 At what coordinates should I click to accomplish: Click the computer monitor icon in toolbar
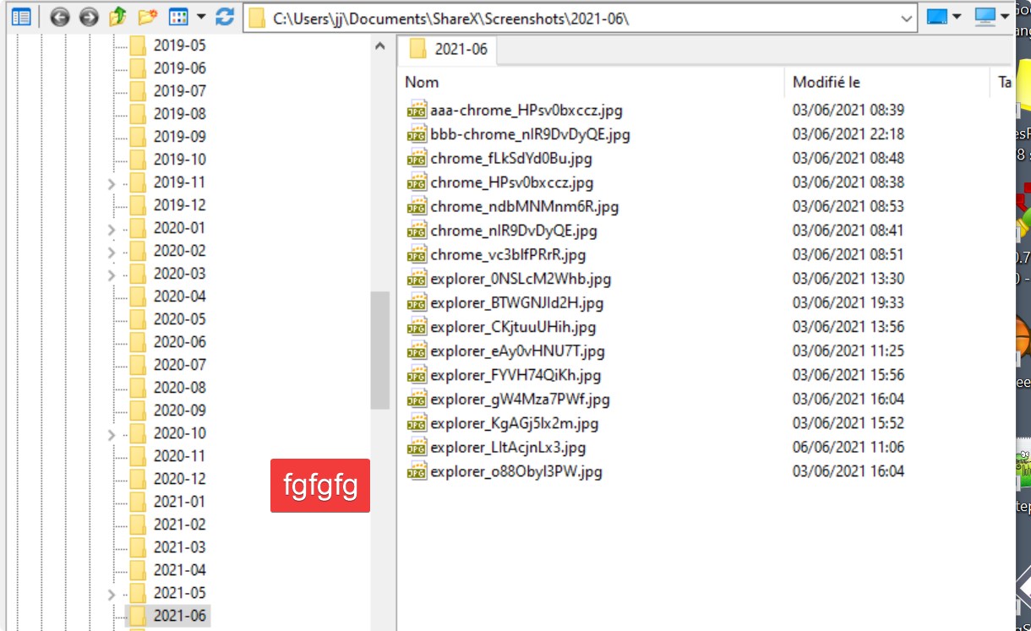pyautogui.click(x=985, y=17)
